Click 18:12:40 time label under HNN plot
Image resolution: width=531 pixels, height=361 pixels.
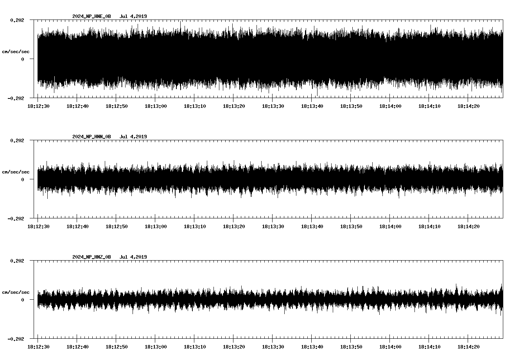coord(77,226)
